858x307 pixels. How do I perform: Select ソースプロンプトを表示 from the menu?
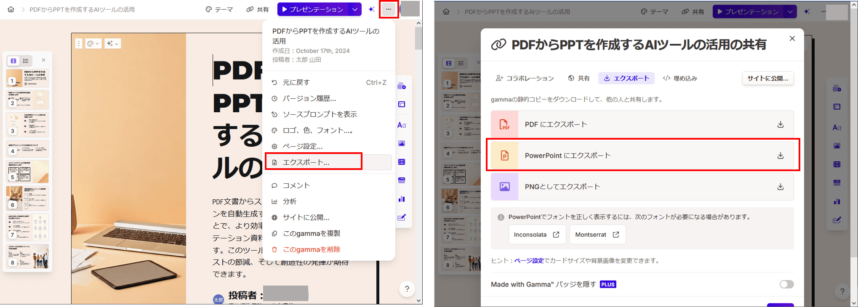click(x=328, y=114)
